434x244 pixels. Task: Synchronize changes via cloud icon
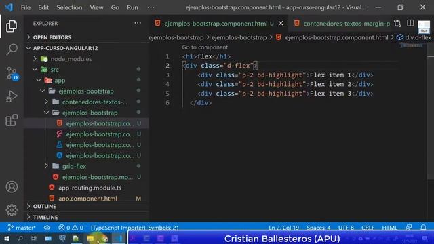coord(47,228)
